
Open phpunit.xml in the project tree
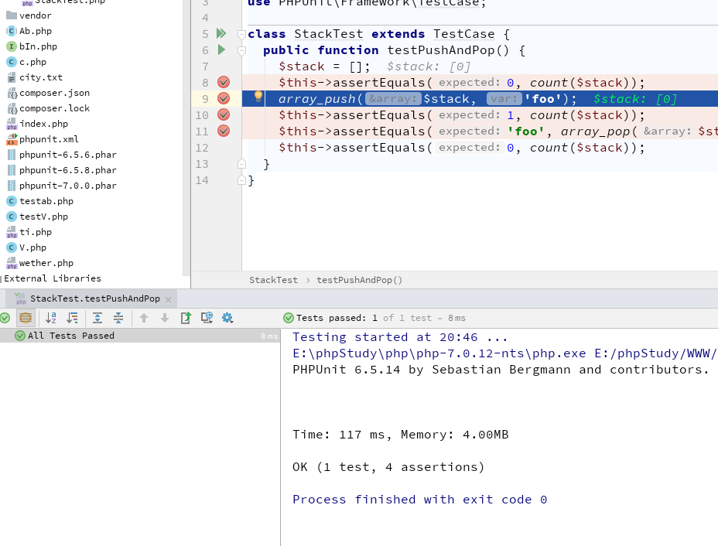point(49,139)
